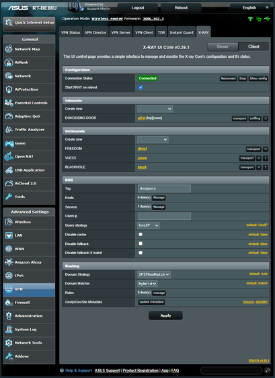Open the Open NAT icon
This screenshot has height=378, width=275.
[9, 157]
